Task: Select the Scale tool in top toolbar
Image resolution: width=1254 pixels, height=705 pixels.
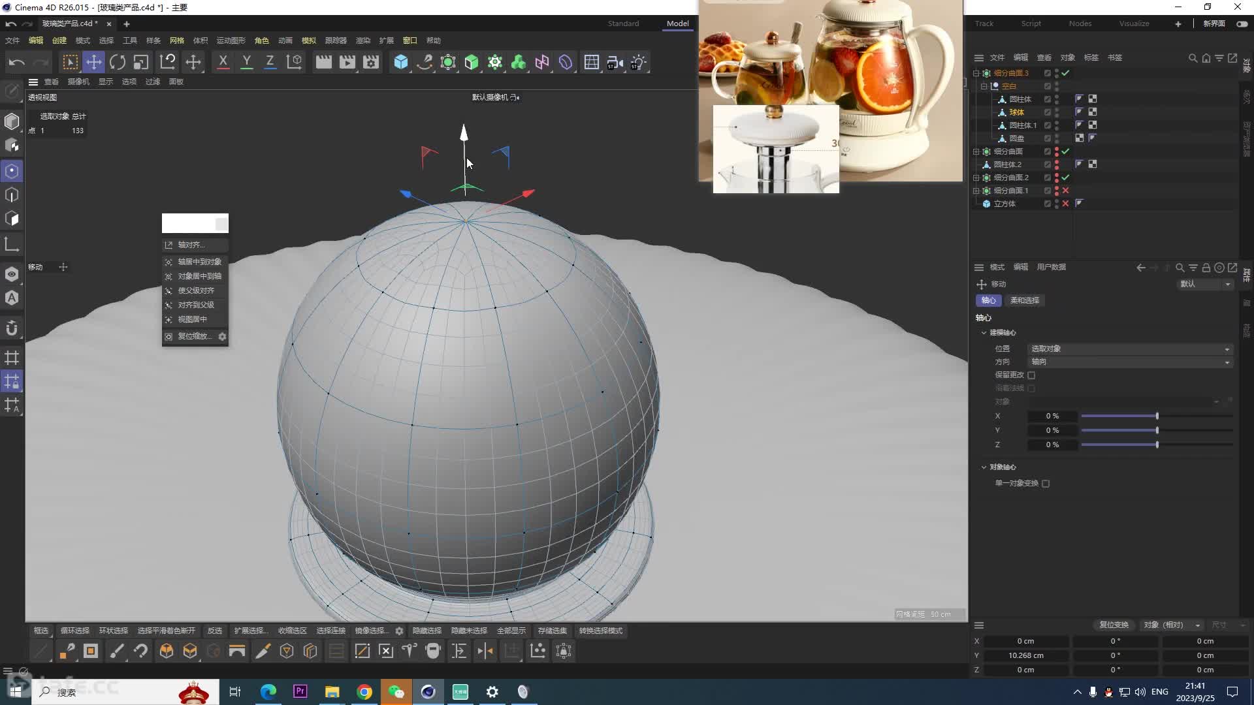Action: pos(141,62)
